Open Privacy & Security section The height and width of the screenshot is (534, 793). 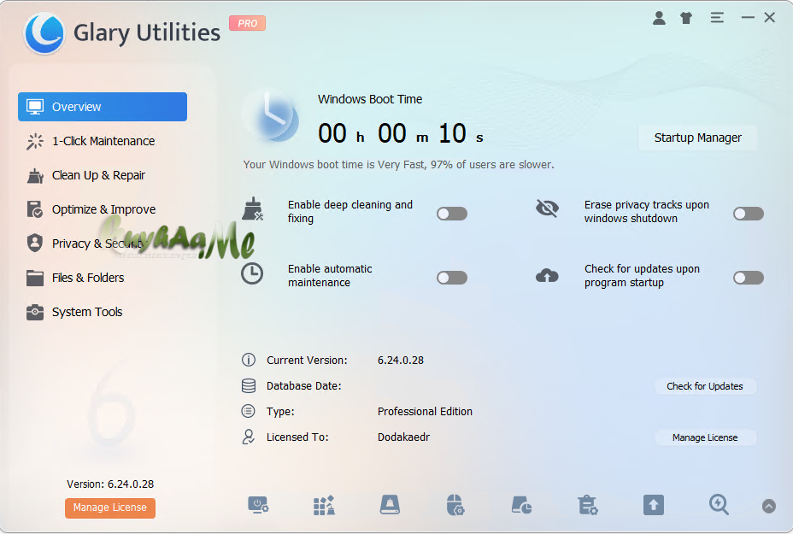(103, 244)
